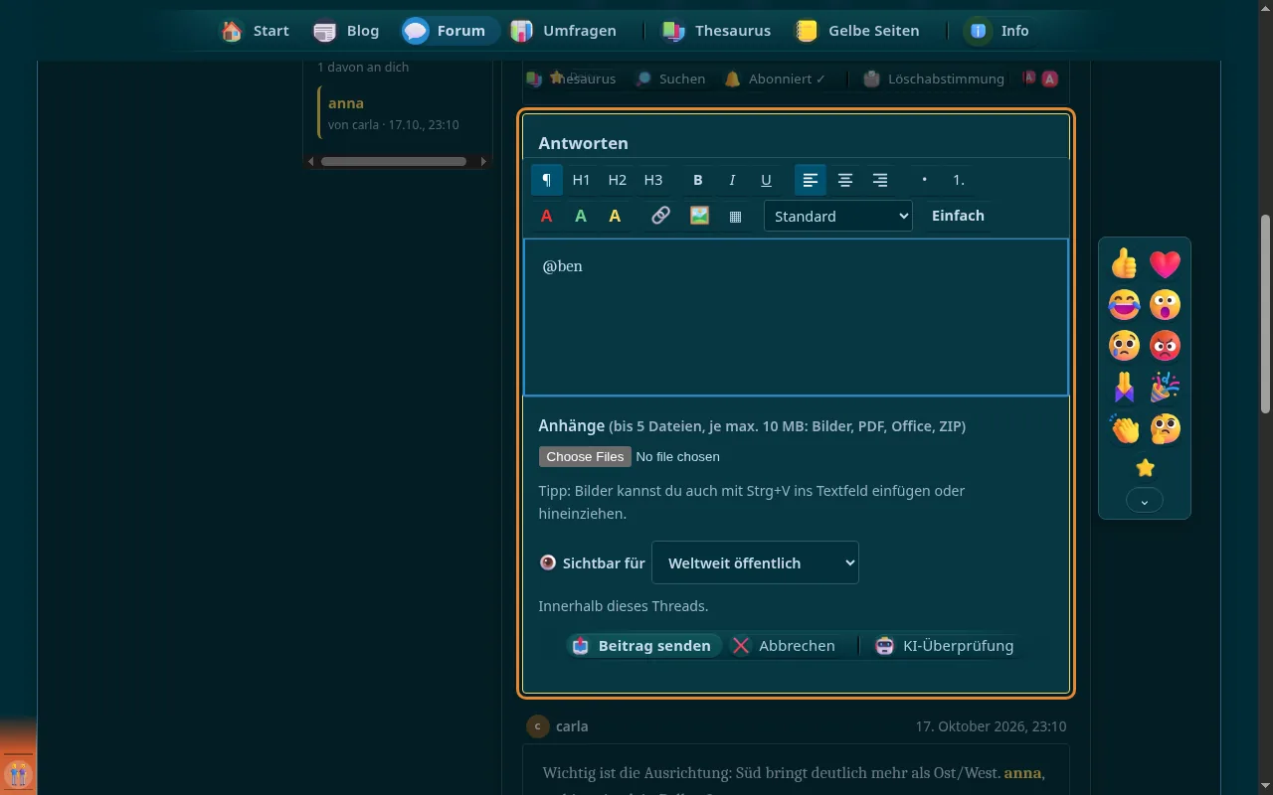Pick the clapping hands emoji
This screenshot has width=1273, height=795.
coord(1124,428)
